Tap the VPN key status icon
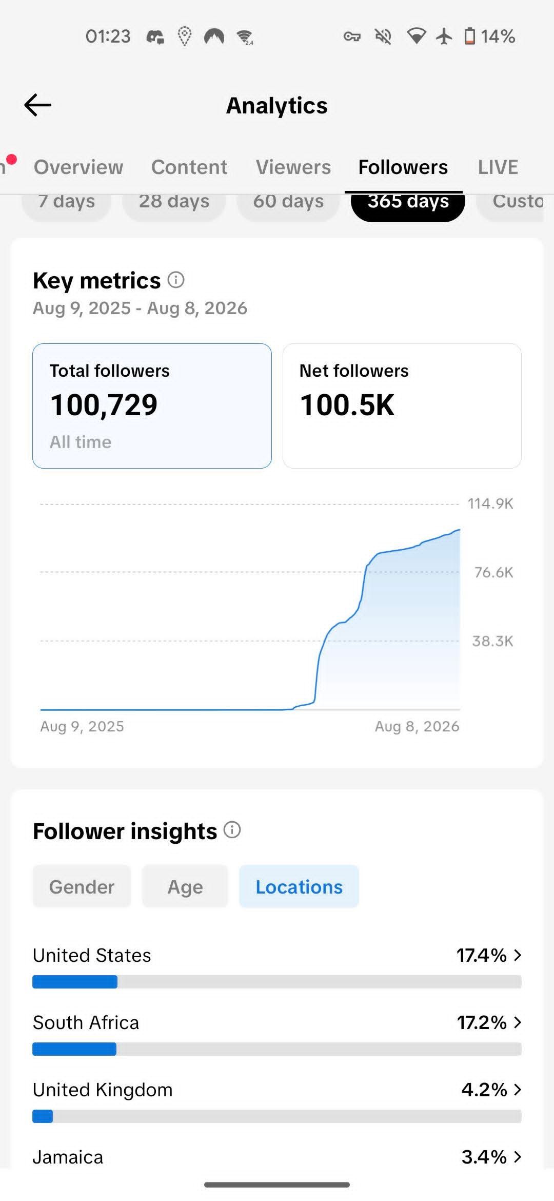554x1201 pixels. (352, 36)
